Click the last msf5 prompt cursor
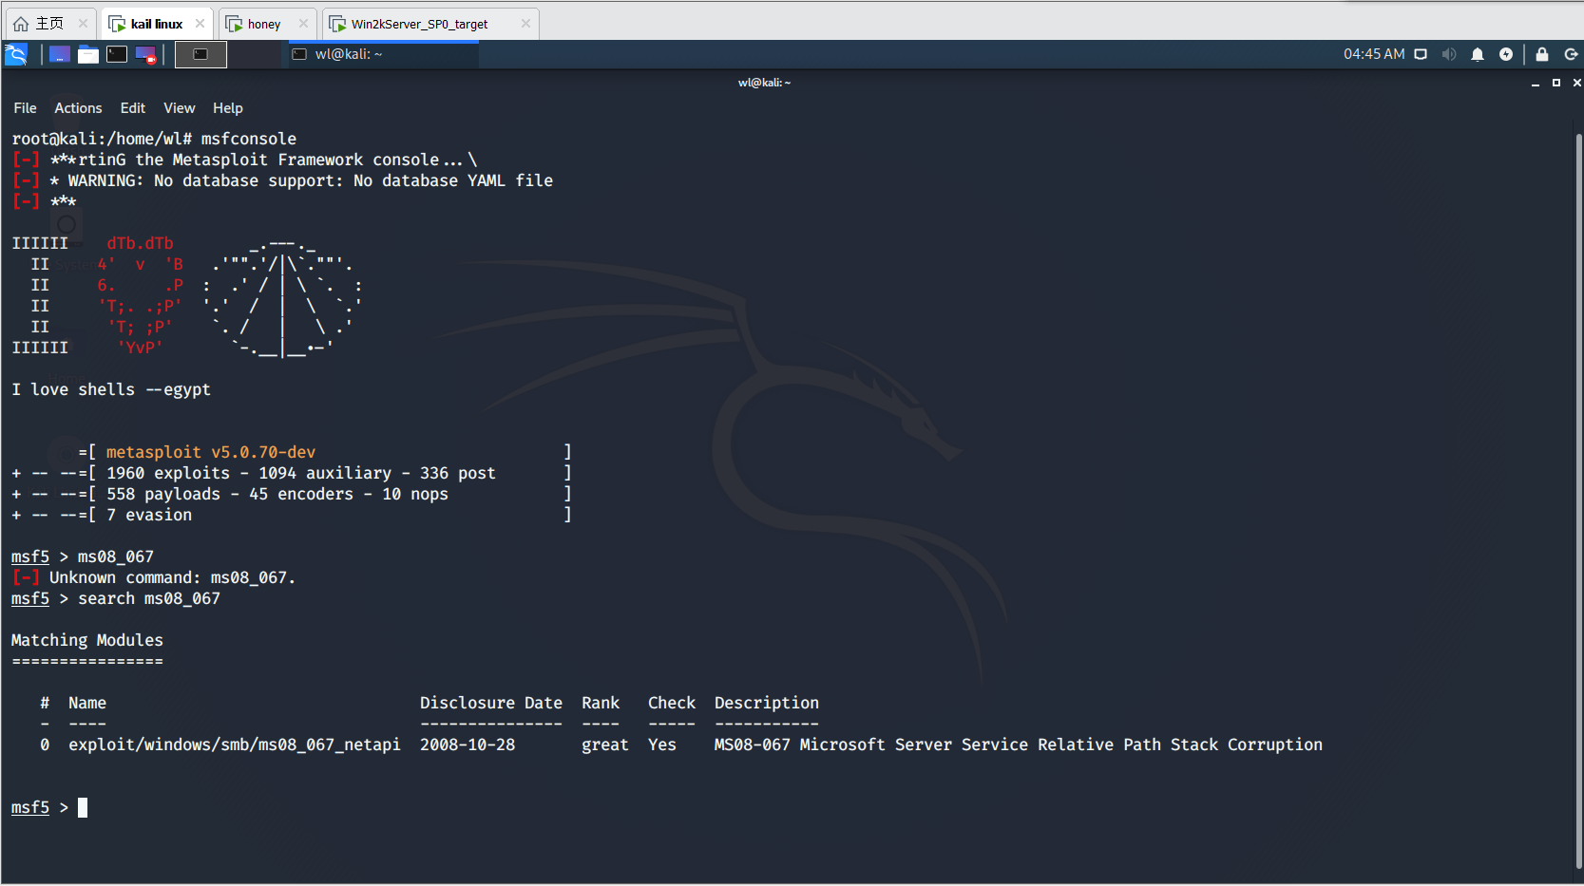 pyautogui.click(x=83, y=808)
